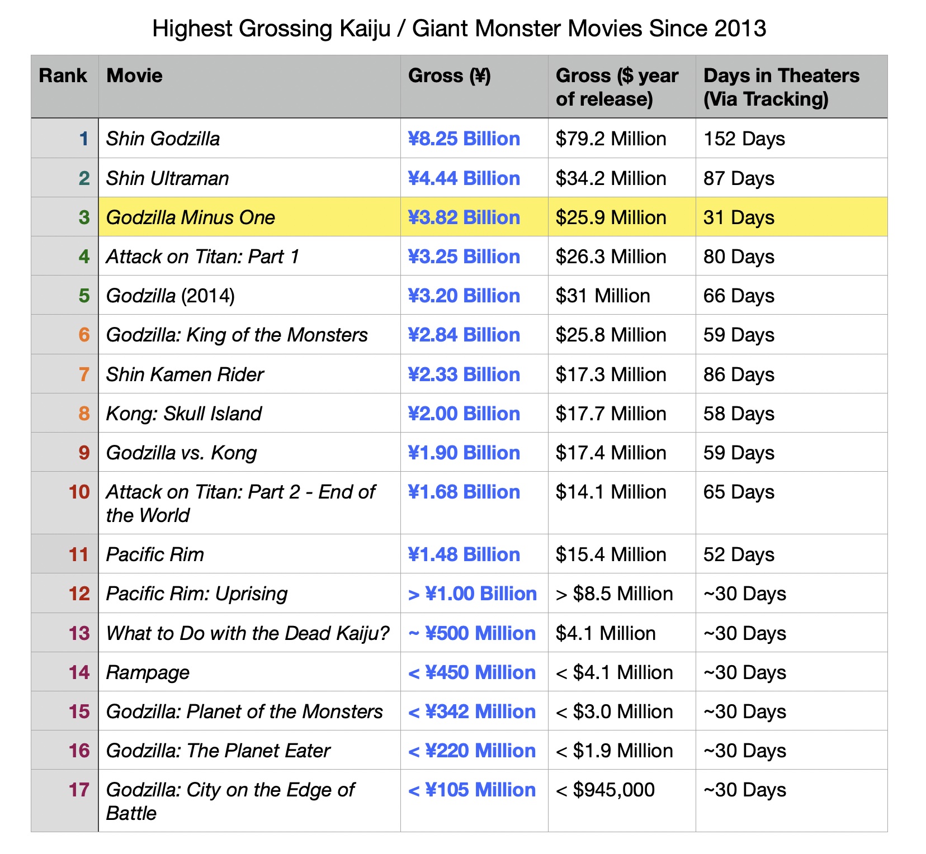The image size is (926, 854).
Task: Click the '$25.9 Million' highlighted cell
Action: coord(622,217)
